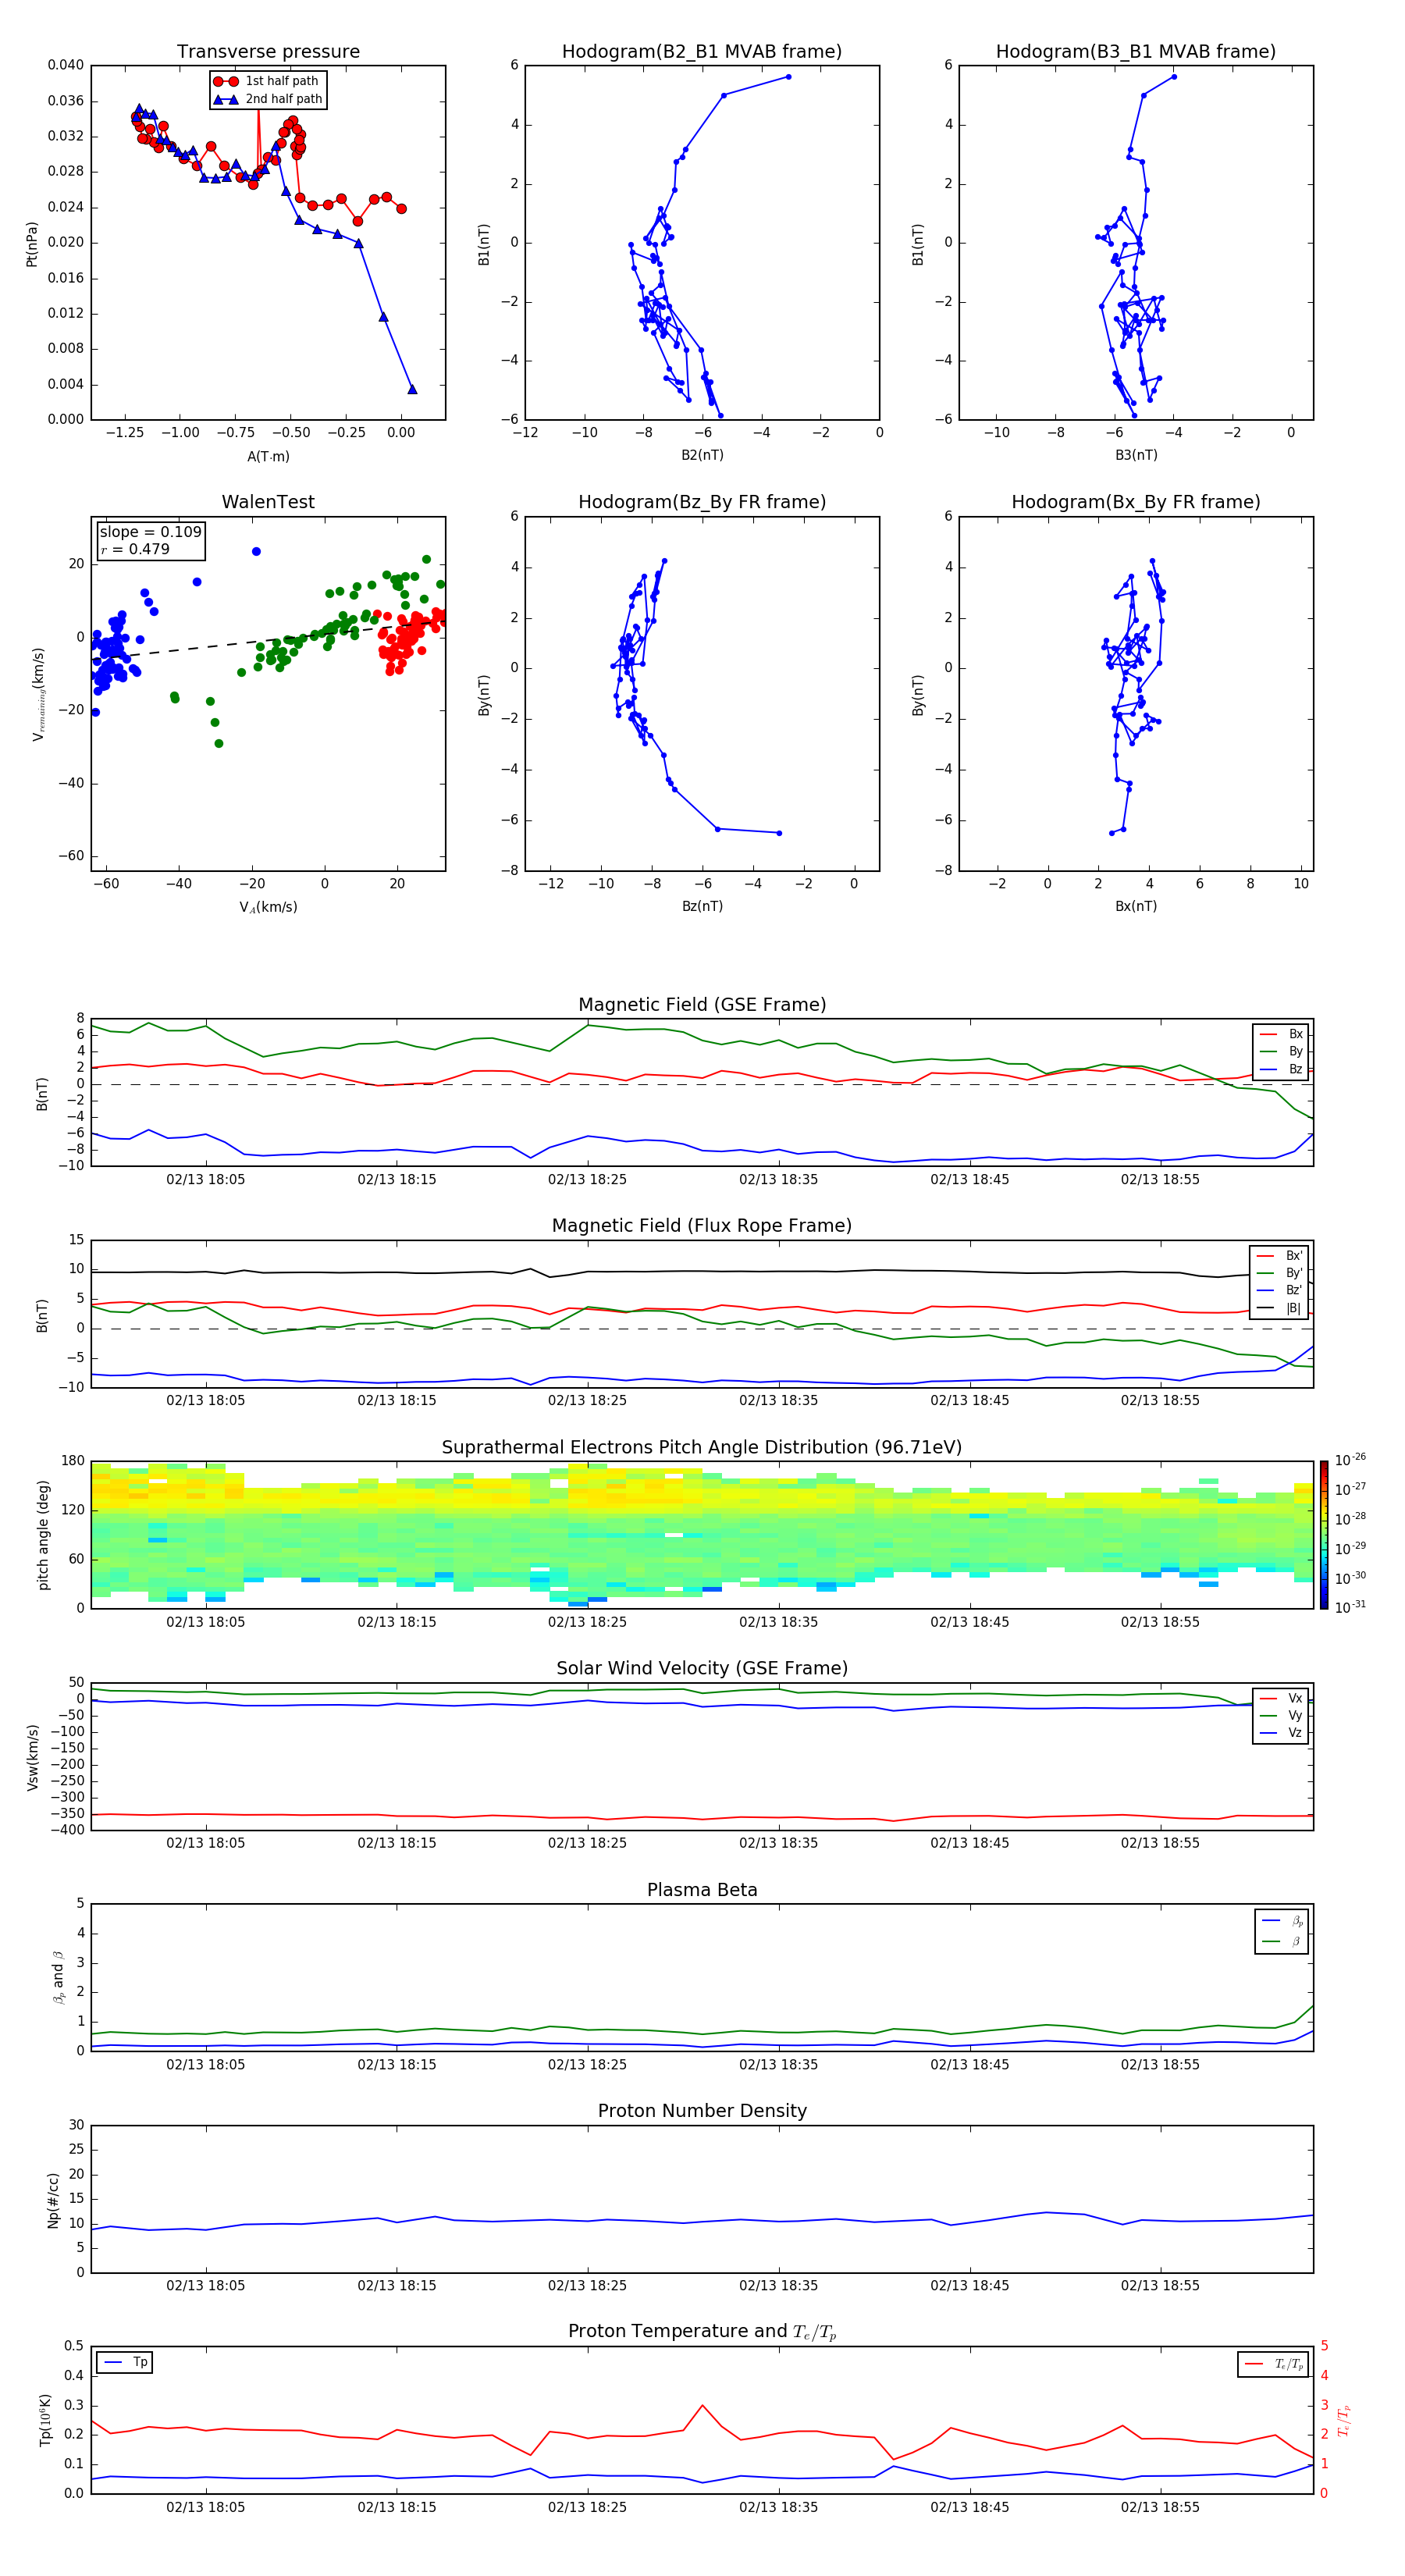Click the "Transverse pressure" plot title
The width and height of the screenshot is (1405, 2576).
pos(268,52)
